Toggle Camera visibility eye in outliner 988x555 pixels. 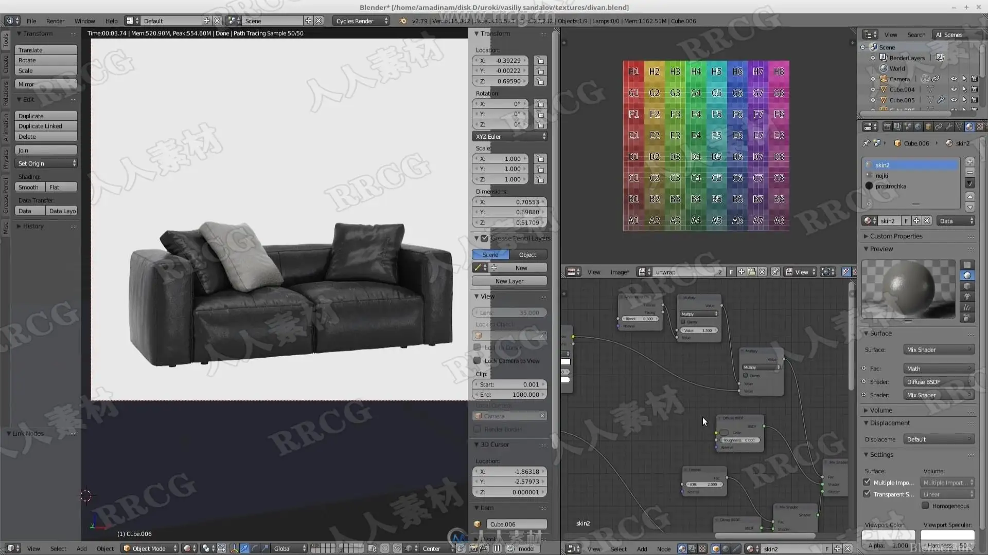954,79
